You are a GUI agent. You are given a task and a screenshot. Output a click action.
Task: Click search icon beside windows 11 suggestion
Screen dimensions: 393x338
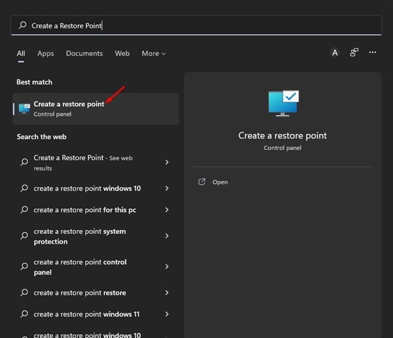[x=24, y=314]
